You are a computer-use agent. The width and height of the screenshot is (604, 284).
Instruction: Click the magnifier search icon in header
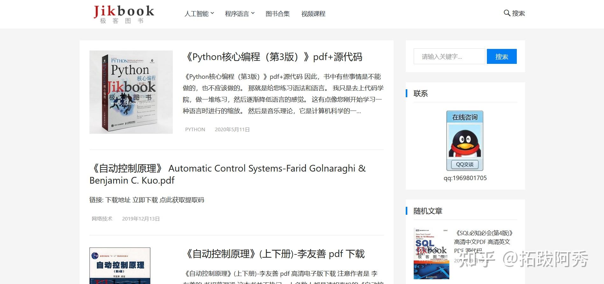507,13
